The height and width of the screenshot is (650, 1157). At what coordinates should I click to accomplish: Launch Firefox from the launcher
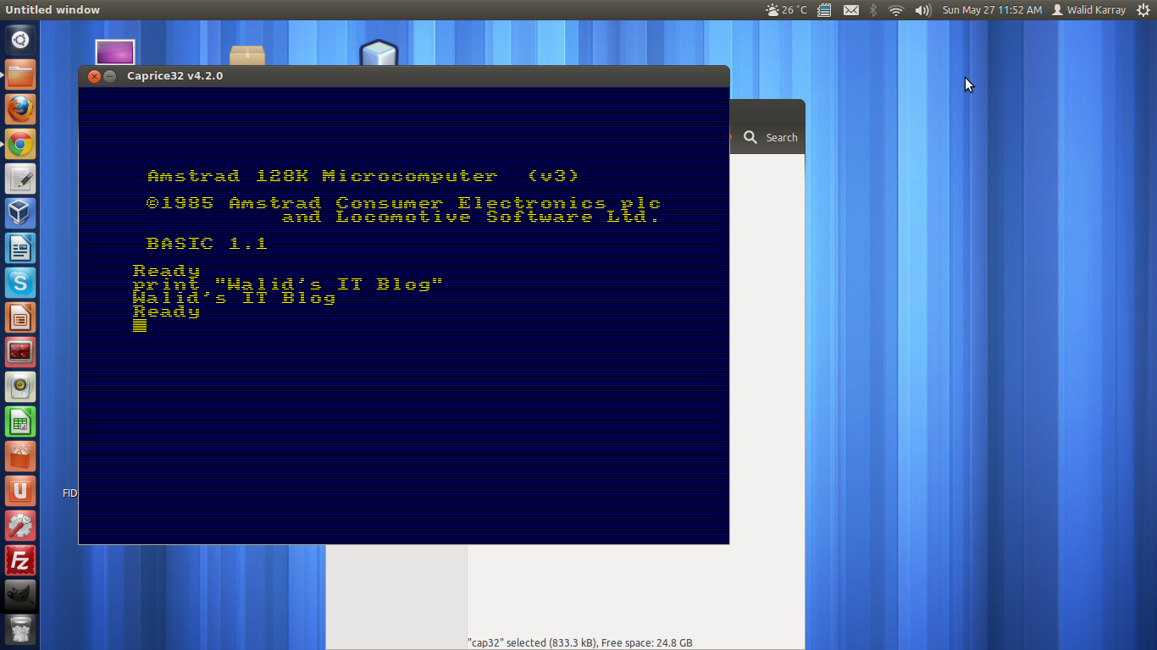point(20,109)
